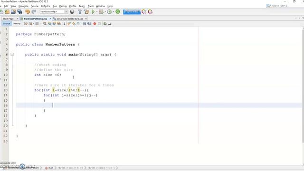Click the Profile Project clock icon
The image size is (304, 171).
(x=109, y=11)
